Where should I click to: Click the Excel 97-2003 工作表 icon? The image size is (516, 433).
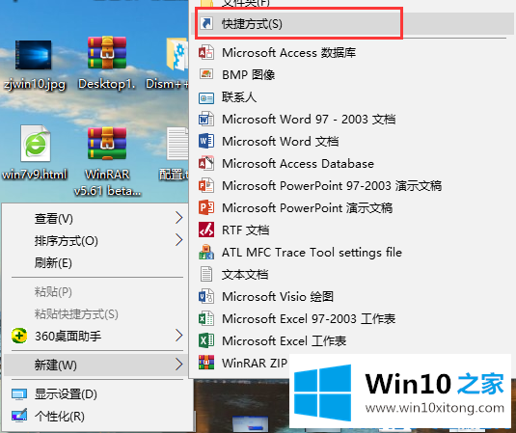point(206,318)
